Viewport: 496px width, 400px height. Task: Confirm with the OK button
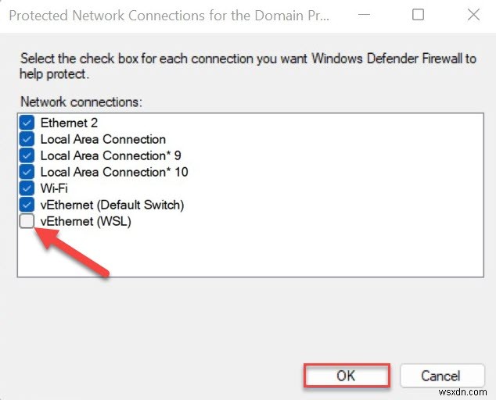(346, 376)
